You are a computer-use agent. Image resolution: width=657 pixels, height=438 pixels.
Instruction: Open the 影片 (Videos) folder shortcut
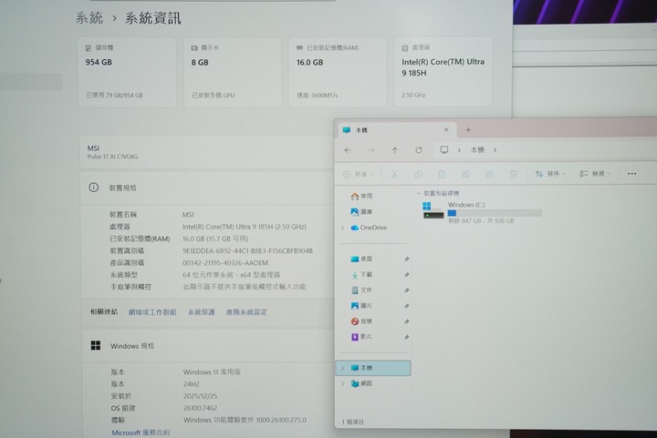pos(365,337)
